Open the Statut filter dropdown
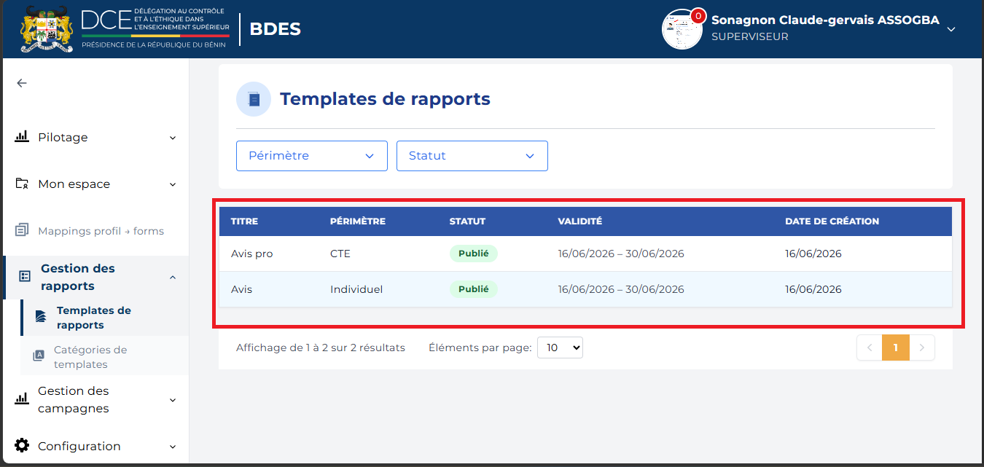Screen dimensions: 984x467 (472, 156)
